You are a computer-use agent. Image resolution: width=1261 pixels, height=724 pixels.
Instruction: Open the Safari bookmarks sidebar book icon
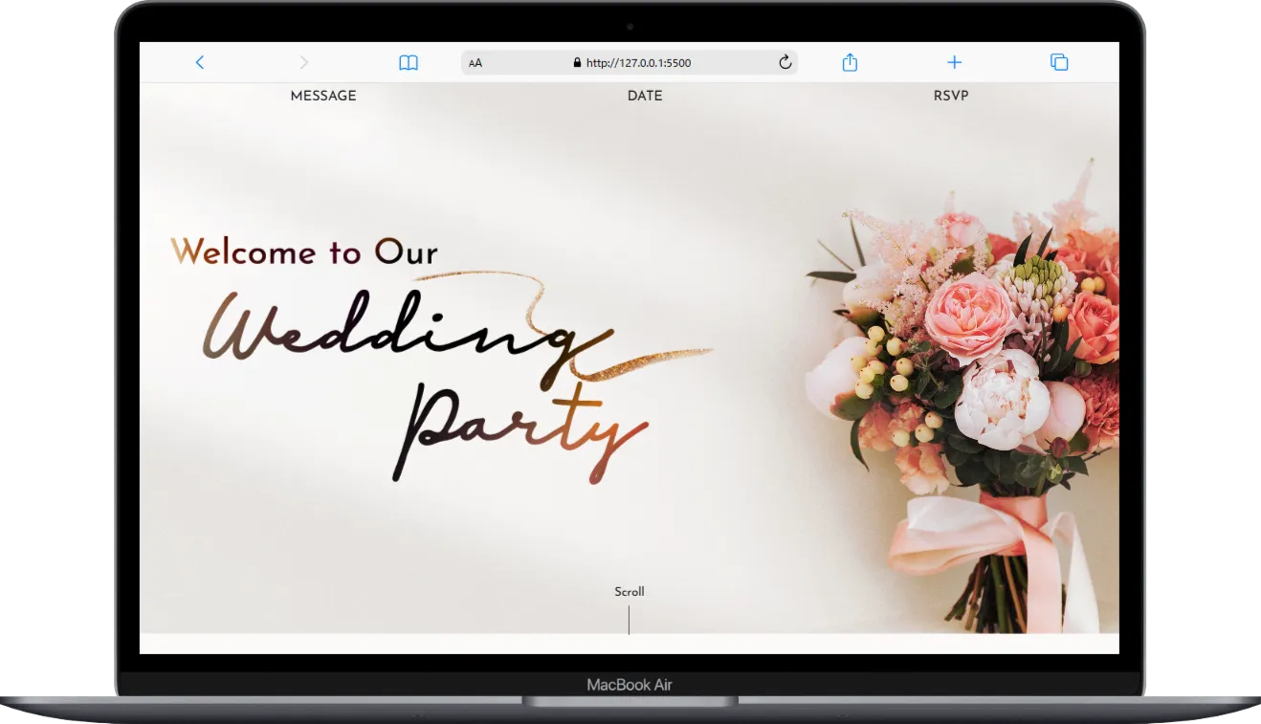click(408, 62)
